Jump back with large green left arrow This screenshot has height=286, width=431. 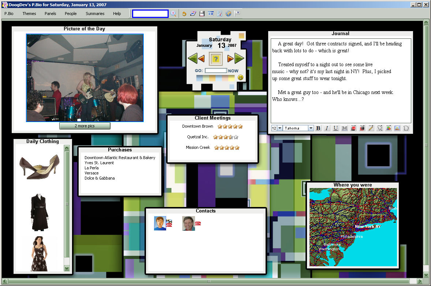pyautogui.click(x=192, y=58)
